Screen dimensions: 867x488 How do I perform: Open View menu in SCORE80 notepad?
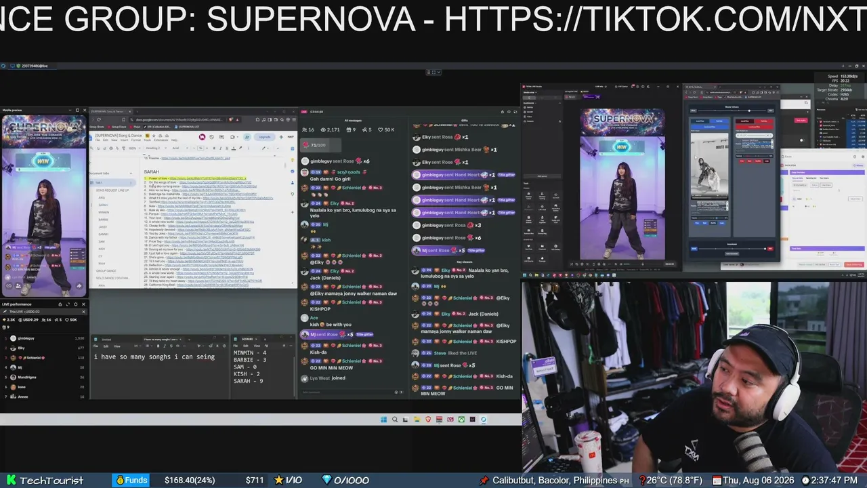(x=257, y=346)
